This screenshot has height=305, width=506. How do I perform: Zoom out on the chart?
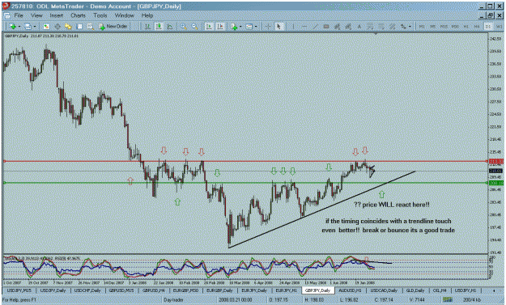coord(194,27)
